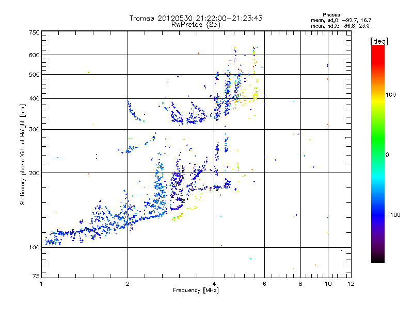Click the black bottom of the colorbar

378,260
